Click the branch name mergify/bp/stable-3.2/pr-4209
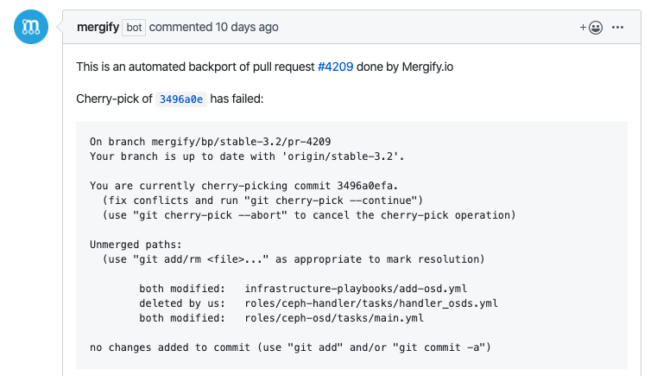Screen dimensions: 657x376 241,142
